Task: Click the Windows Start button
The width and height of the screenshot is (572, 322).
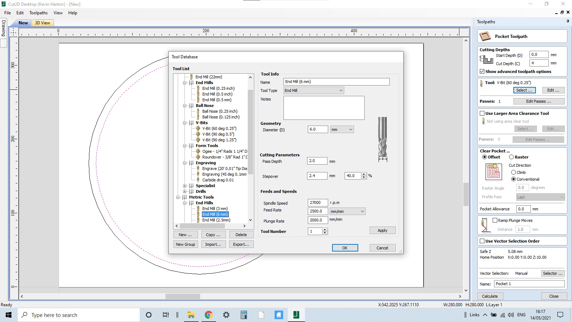Action: (x=9, y=315)
